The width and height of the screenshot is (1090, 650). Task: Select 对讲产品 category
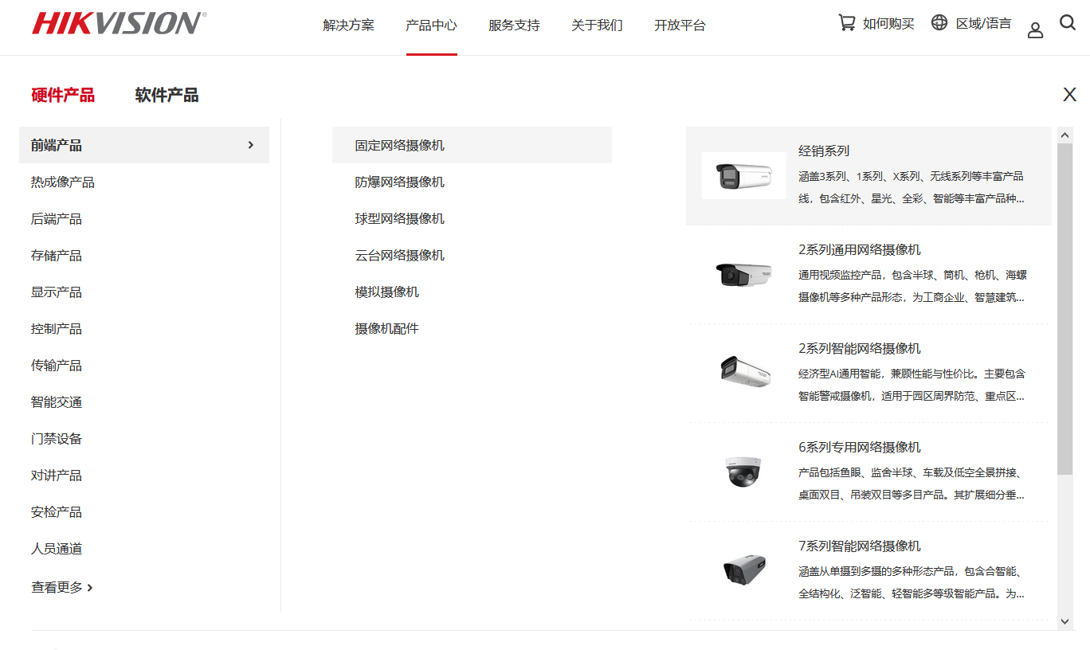pos(57,476)
